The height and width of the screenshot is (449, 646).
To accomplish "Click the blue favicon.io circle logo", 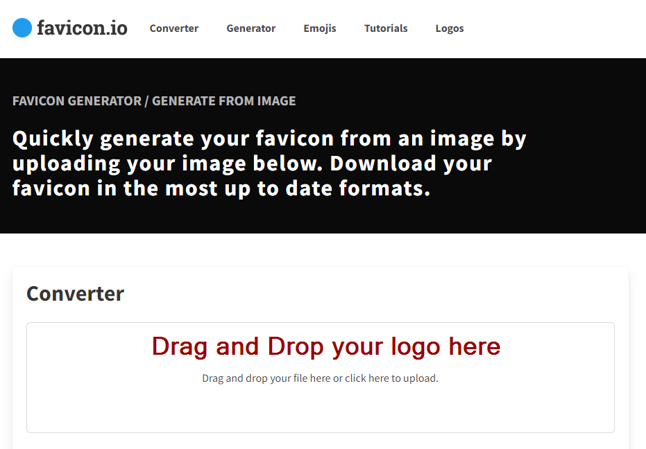I will click(x=22, y=28).
